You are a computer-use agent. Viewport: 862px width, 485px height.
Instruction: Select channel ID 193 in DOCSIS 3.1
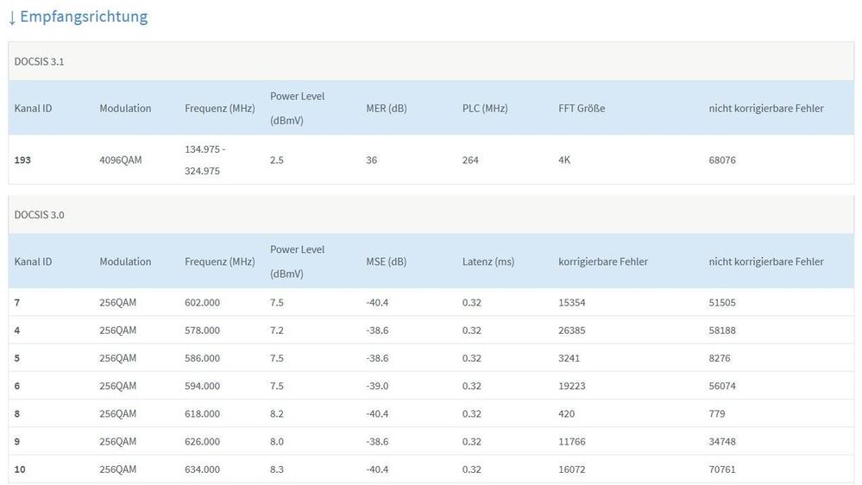coord(22,161)
